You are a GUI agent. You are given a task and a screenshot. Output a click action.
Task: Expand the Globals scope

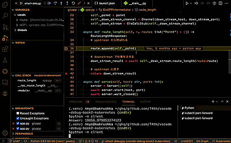coord(15,30)
